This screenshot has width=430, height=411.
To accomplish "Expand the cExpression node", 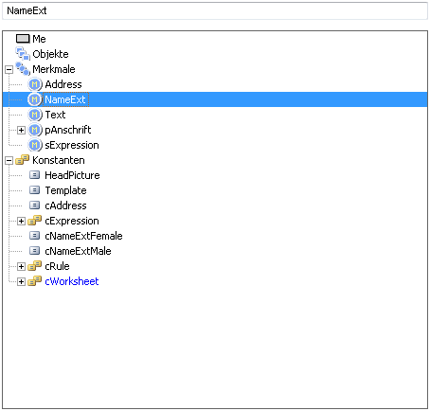I will click(x=21, y=221).
